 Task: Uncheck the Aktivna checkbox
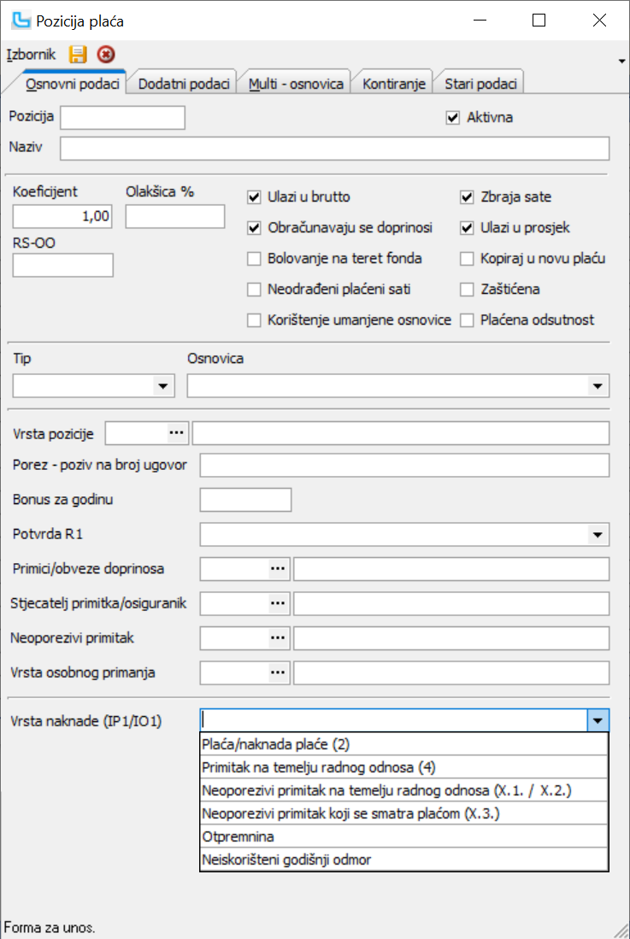453,118
